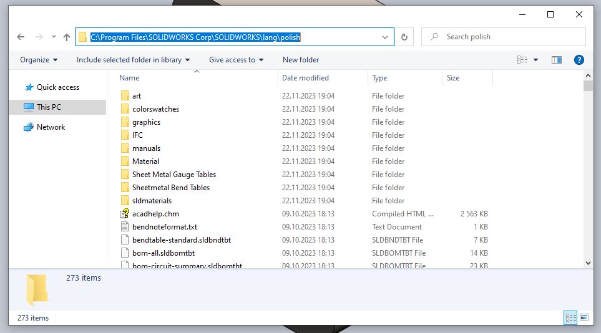Click the acadhelp.chm help file icon

[125, 213]
